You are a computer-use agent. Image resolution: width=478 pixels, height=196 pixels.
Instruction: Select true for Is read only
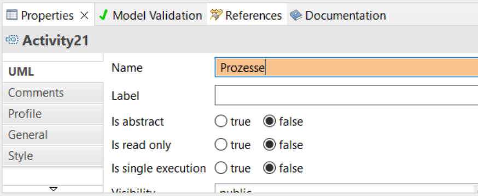pyautogui.click(x=221, y=145)
